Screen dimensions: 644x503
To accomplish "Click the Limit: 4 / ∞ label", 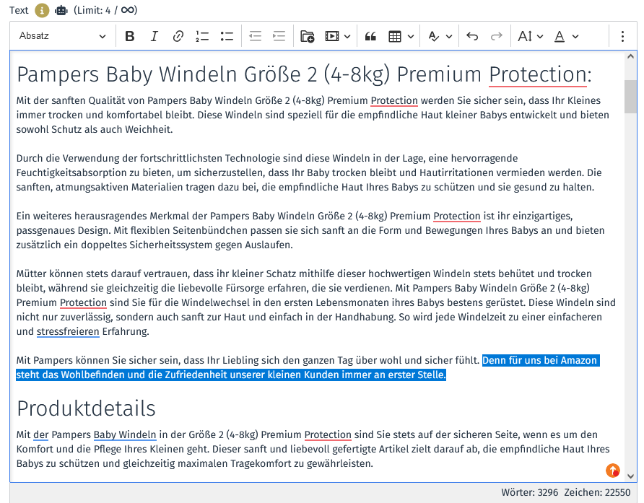I will point(105,10).
